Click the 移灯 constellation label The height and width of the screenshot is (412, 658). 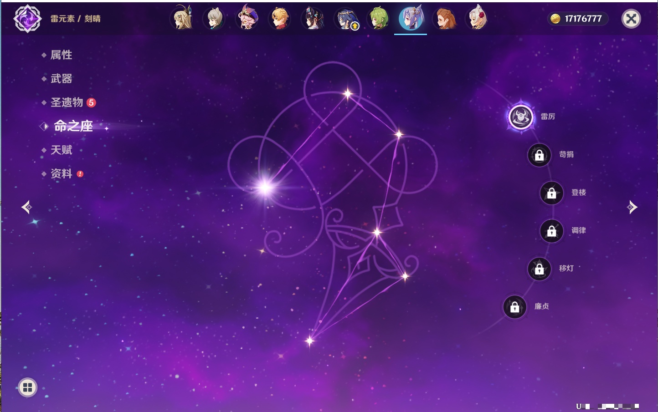(566, 268)
